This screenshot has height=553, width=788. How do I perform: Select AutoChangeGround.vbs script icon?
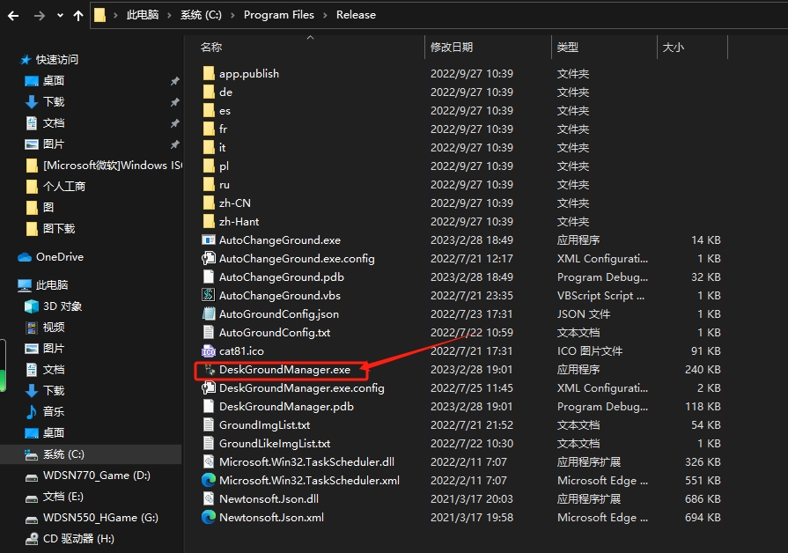209,296
